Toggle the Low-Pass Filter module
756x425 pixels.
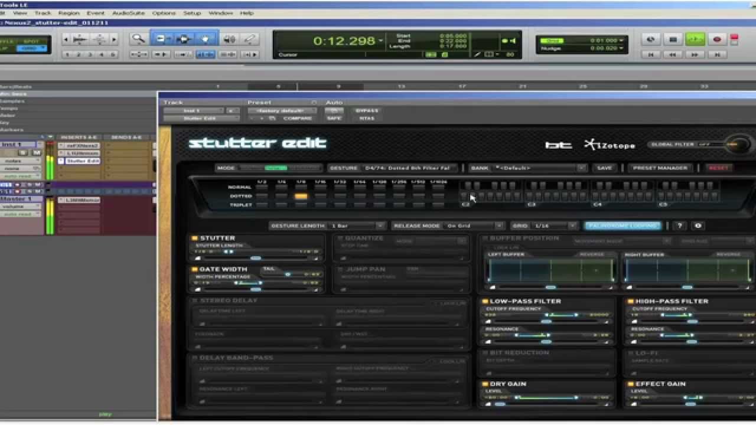[485, 301]
